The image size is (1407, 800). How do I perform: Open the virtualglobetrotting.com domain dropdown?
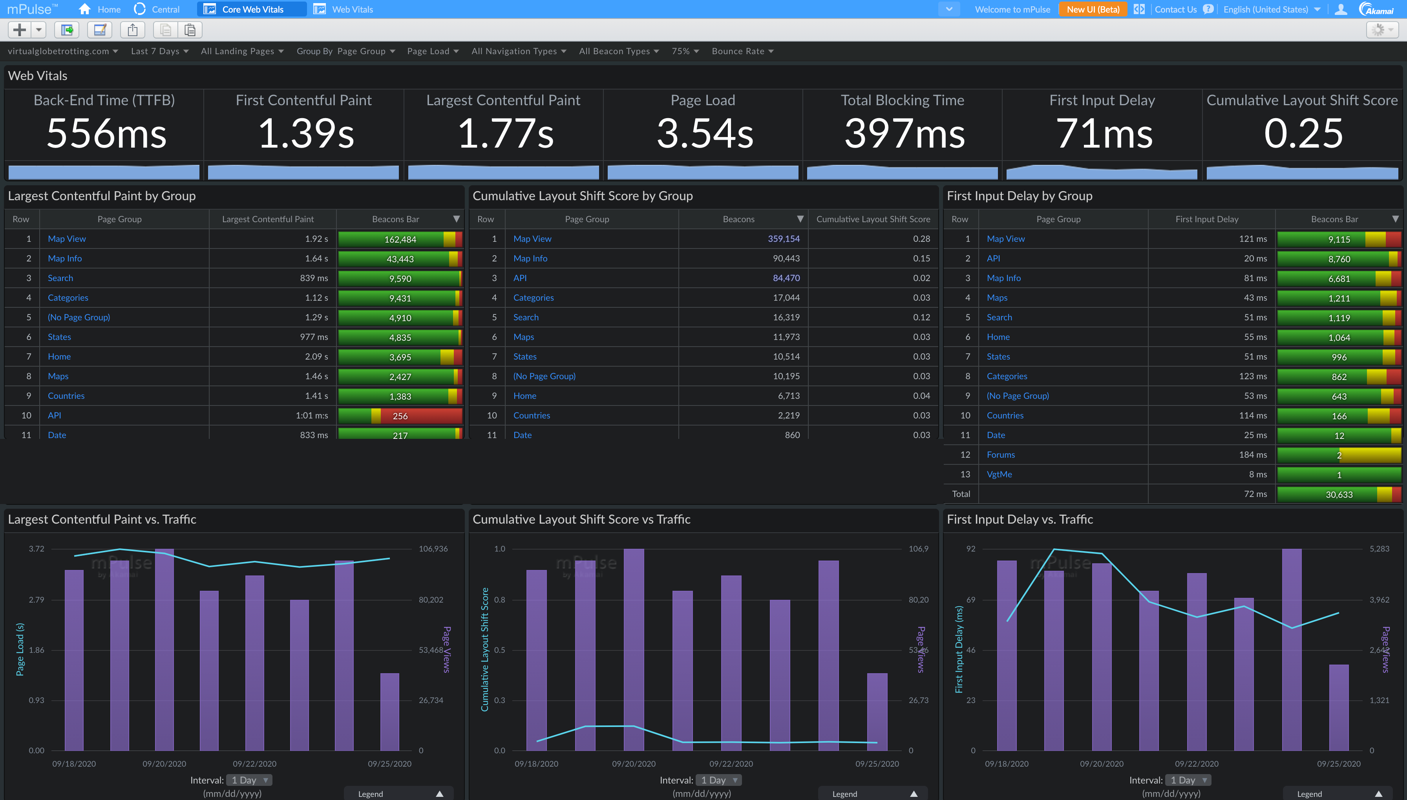(x=63, y=51)
